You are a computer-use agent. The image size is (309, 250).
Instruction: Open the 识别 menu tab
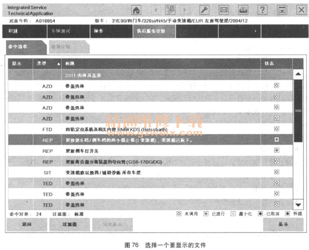point(24,31)
